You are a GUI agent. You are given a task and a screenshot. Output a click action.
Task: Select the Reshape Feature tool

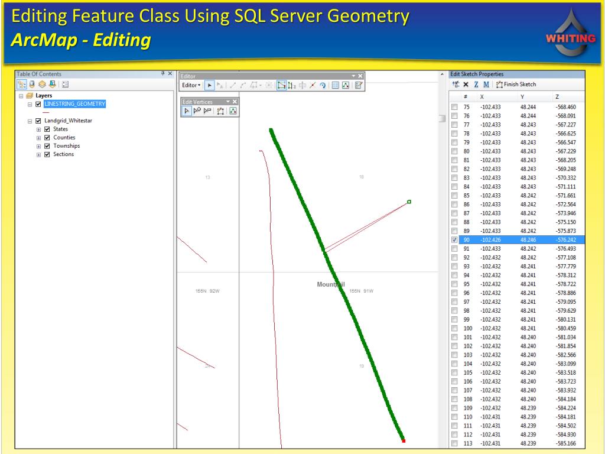292,85
